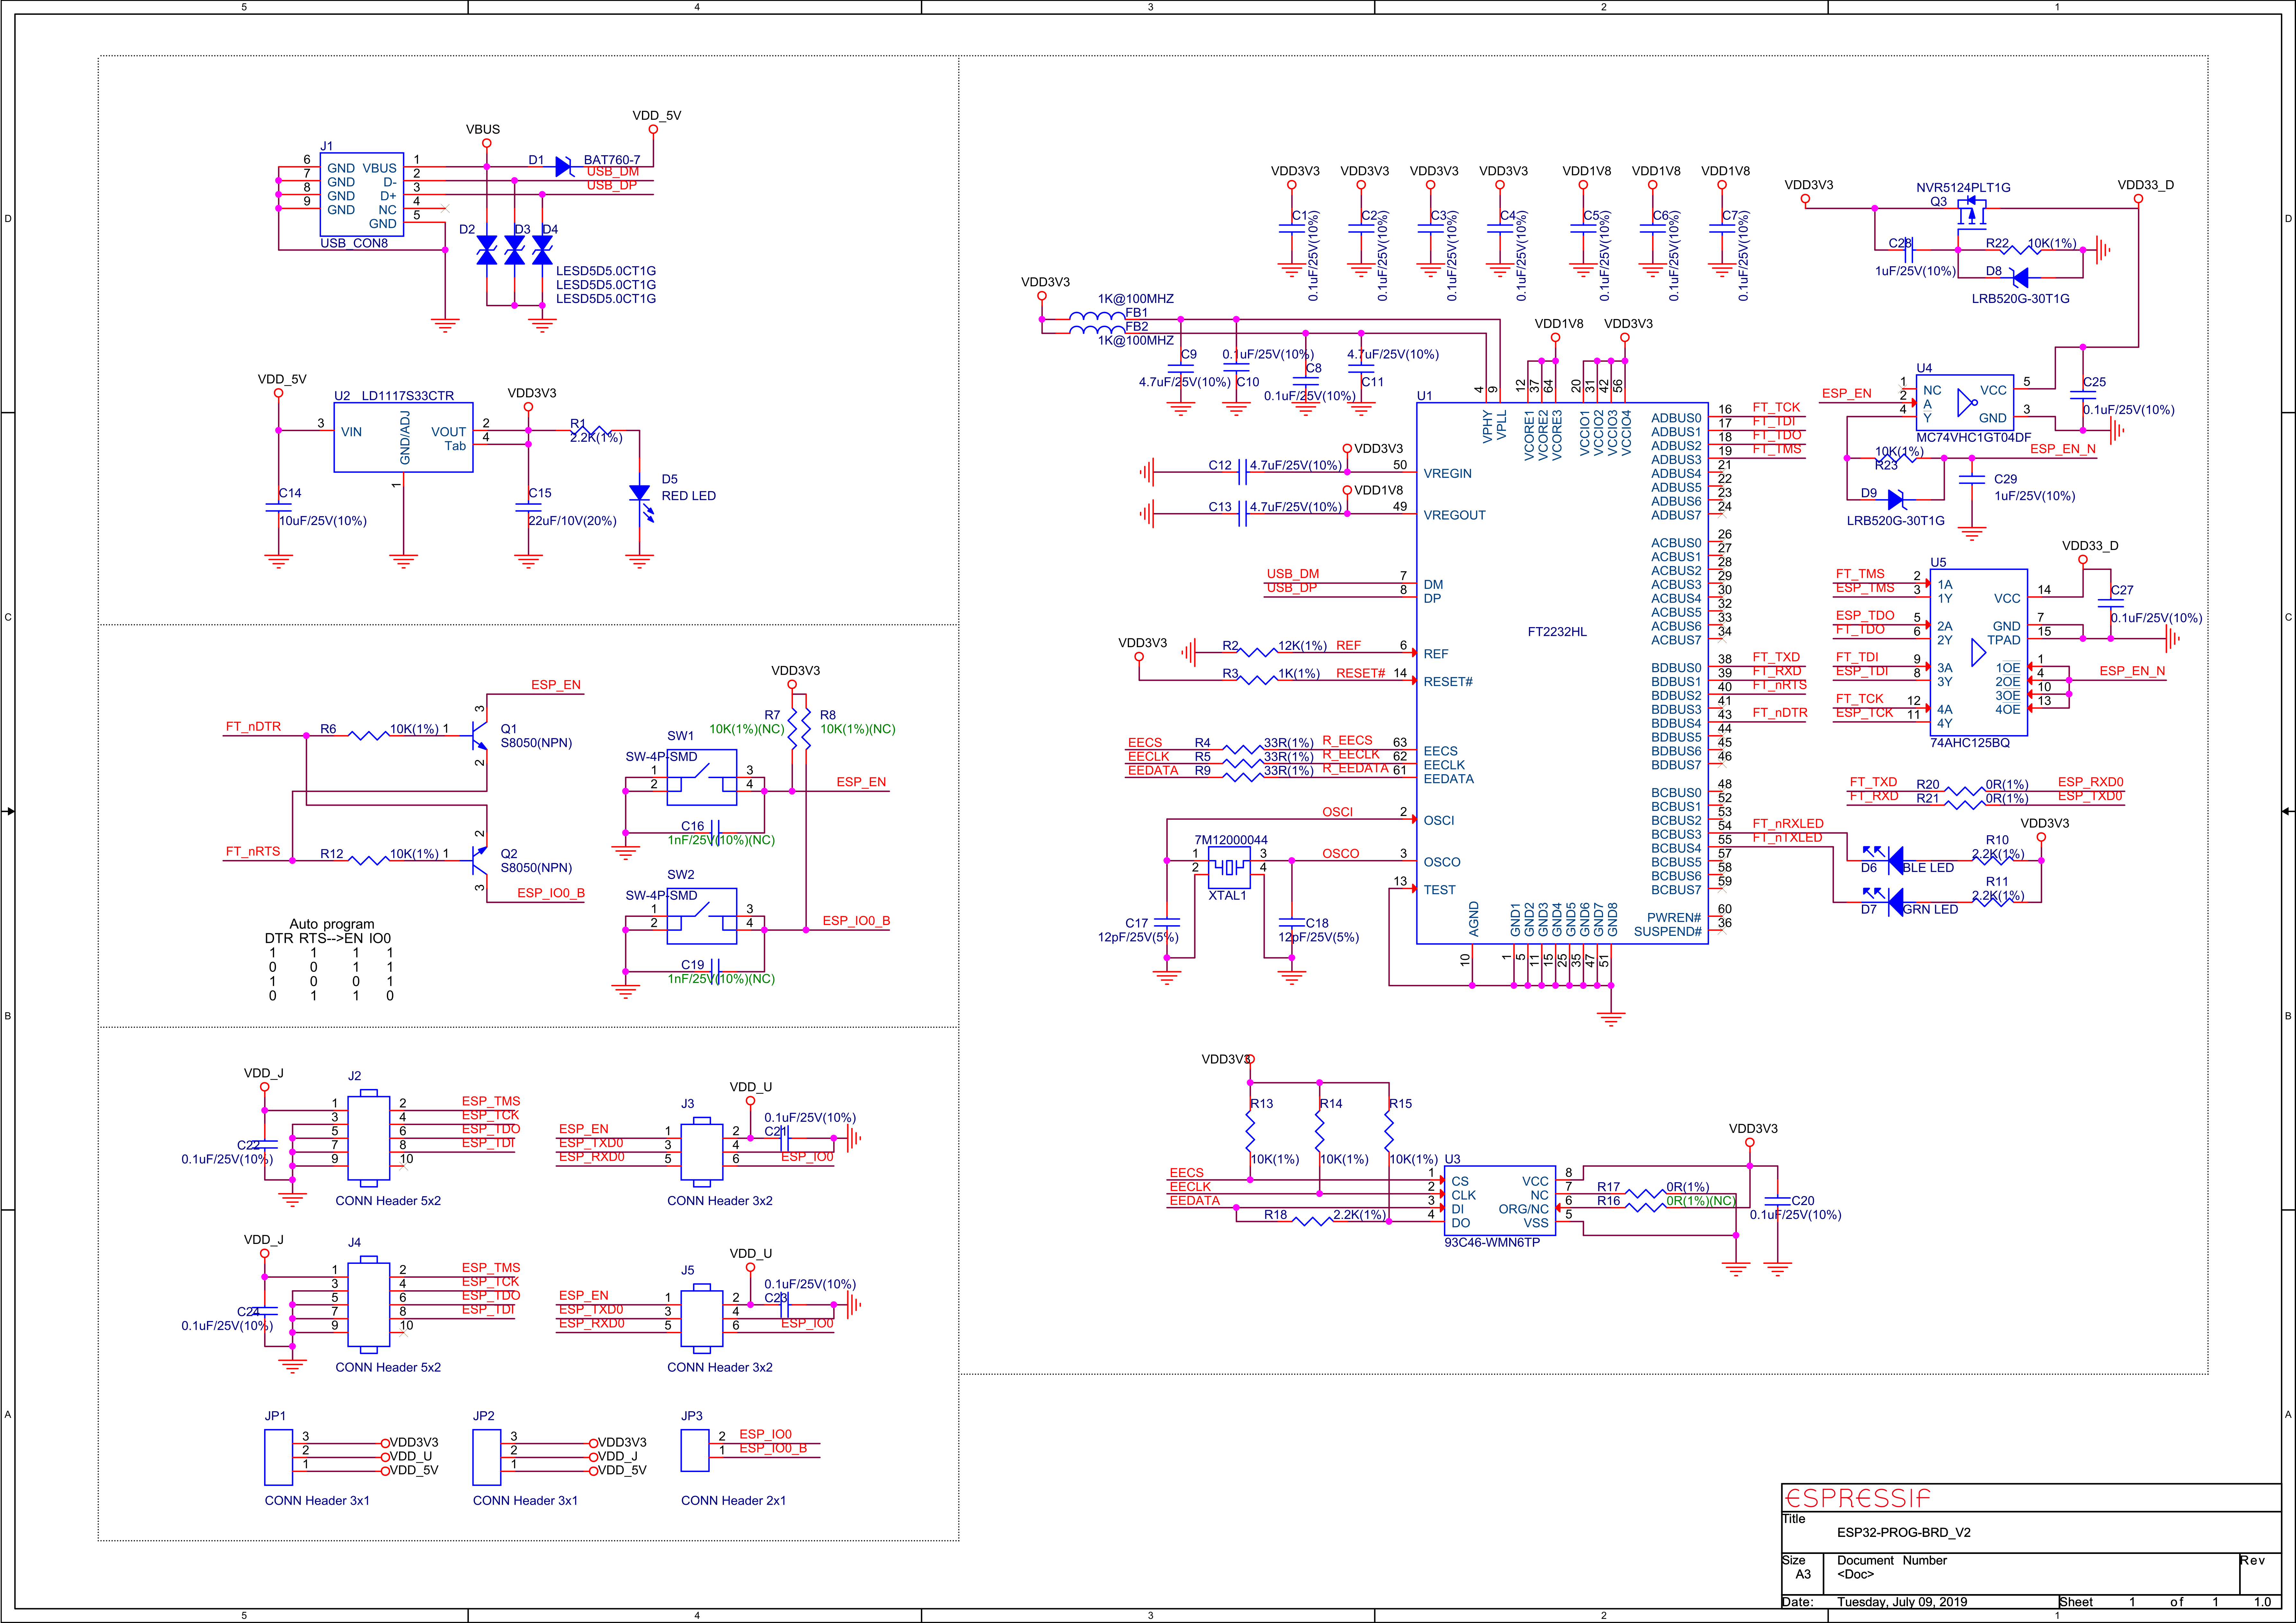This screenshot has height=1623, width=2296.
Task: Select the U1 FT2232HL chip body
Action: [x=1562, y=673]
